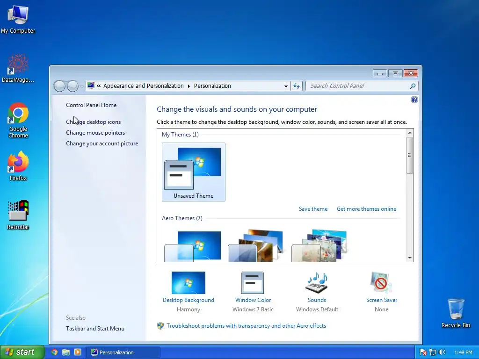Open the address bar history dropdown
The height and width of the screenshot is (359, 479).
click(286, 86)
